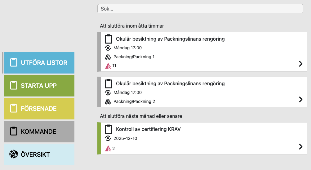Focus the Sök search field
The width and height of the screenshot is (311, 170).
point(200,9)
